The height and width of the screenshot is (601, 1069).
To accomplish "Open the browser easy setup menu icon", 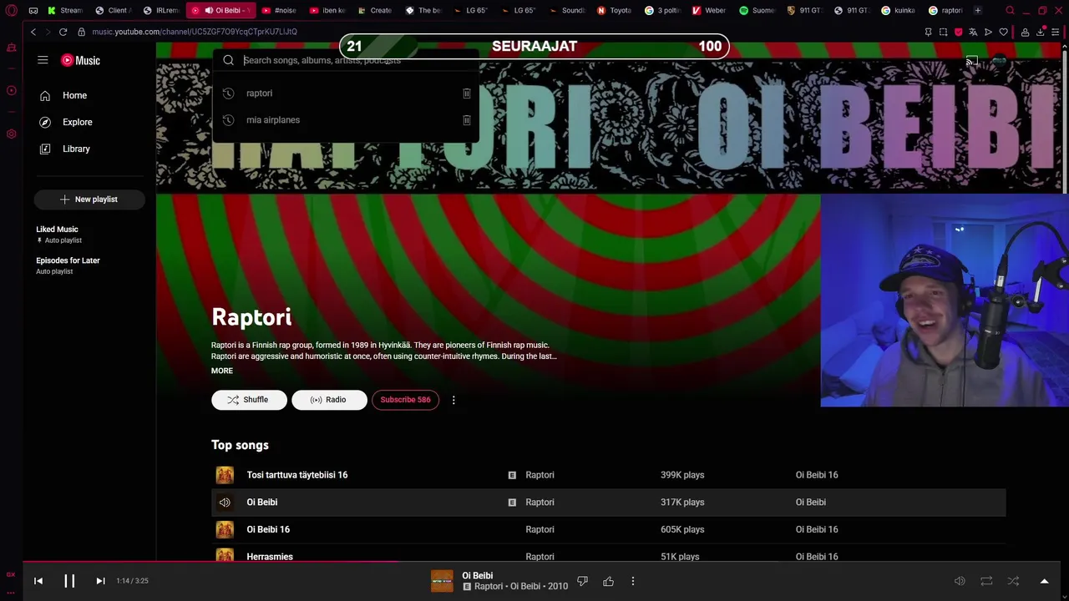I will click(x=1056, y=32).
